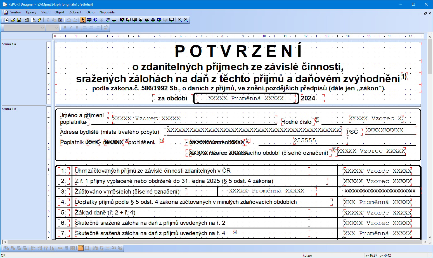Insert a sum with the sigma icon
Viewport: 433px width, 258px height.
[x=101, y=20]
